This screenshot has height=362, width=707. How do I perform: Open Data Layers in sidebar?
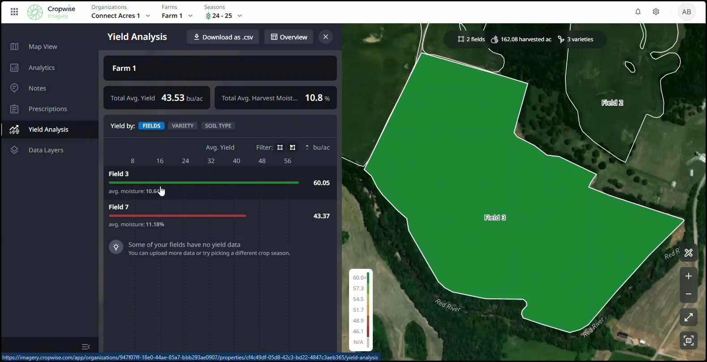46,150
